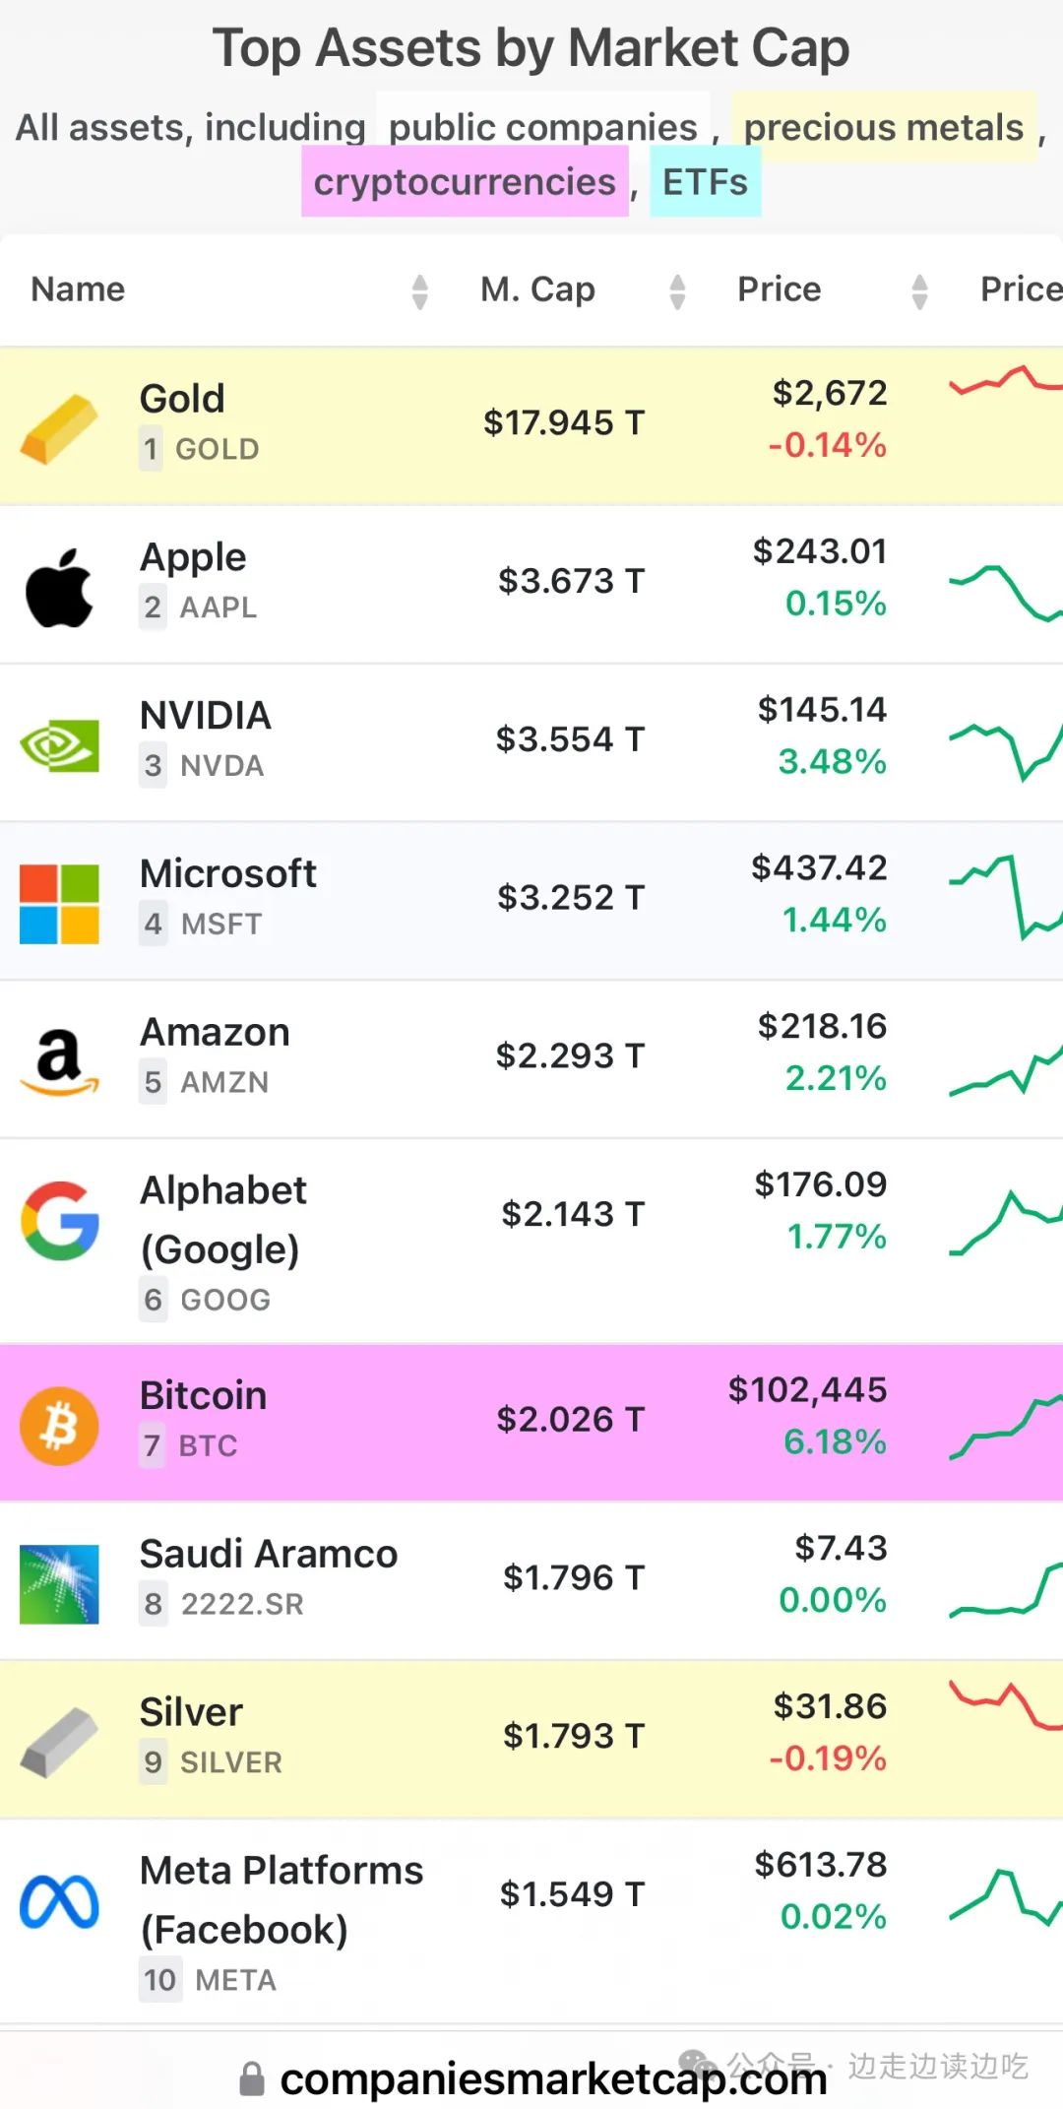Toggle the cryptocurrencies filter
This screenshot has width=1063, height=2109.
[465, 182]
